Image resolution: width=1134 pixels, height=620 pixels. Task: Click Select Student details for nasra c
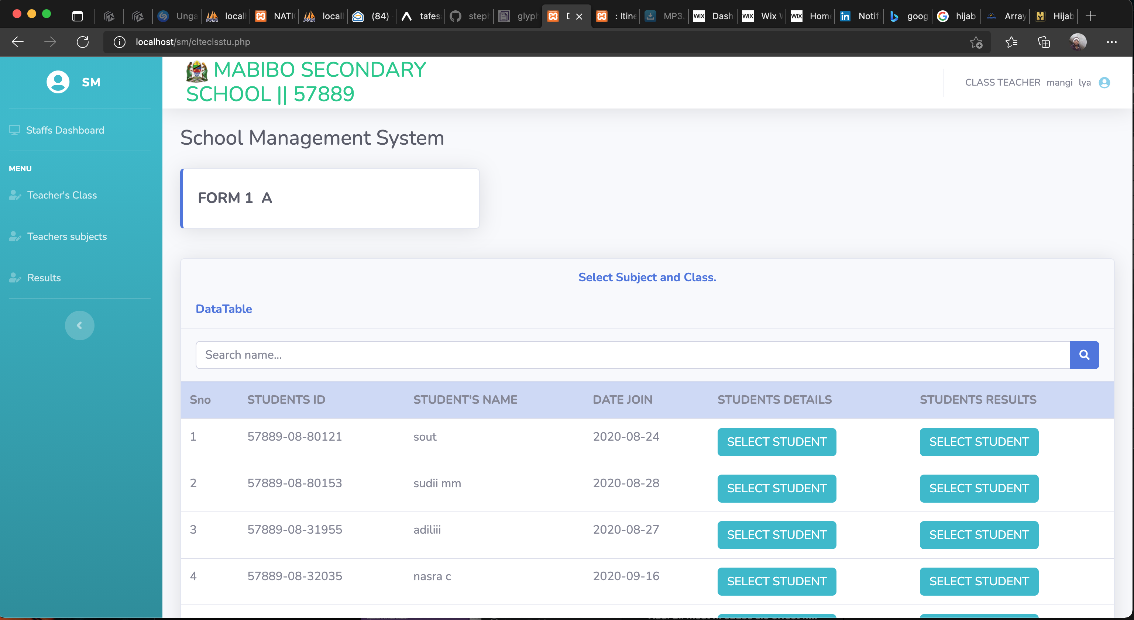point(776,581)
